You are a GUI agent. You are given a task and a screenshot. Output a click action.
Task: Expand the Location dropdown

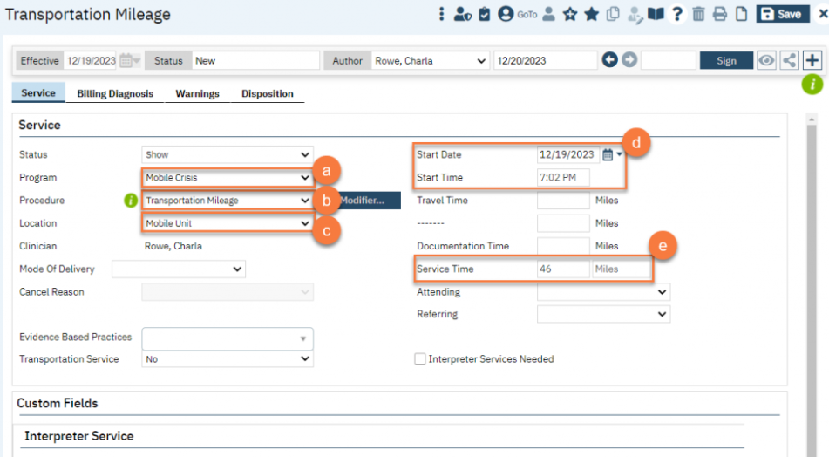pos(227,223)
